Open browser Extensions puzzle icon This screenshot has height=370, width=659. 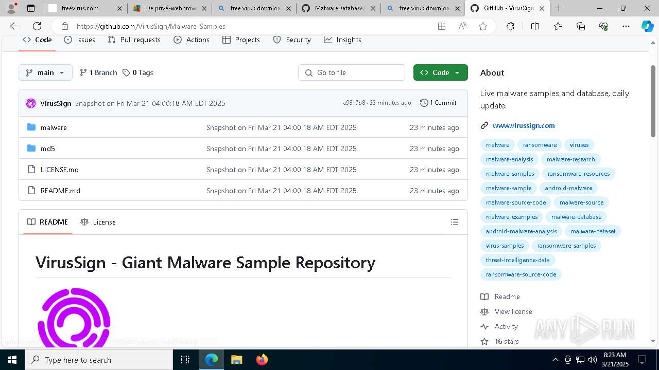click(x=510, y=26)
